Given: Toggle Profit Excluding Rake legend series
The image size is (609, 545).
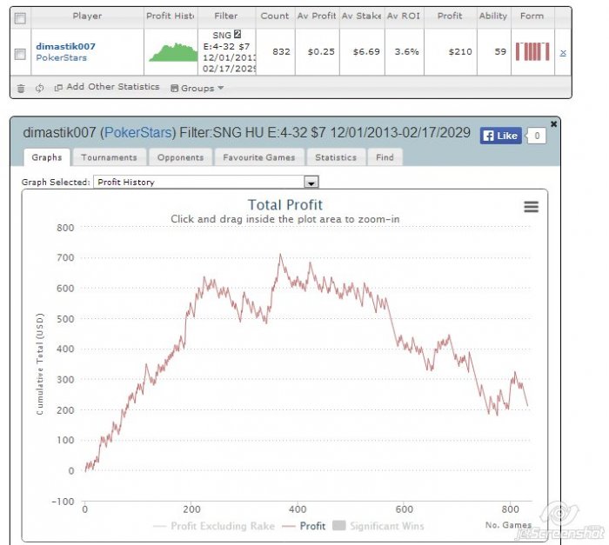Looking at the screenshot, I should (x=214, y=526).
